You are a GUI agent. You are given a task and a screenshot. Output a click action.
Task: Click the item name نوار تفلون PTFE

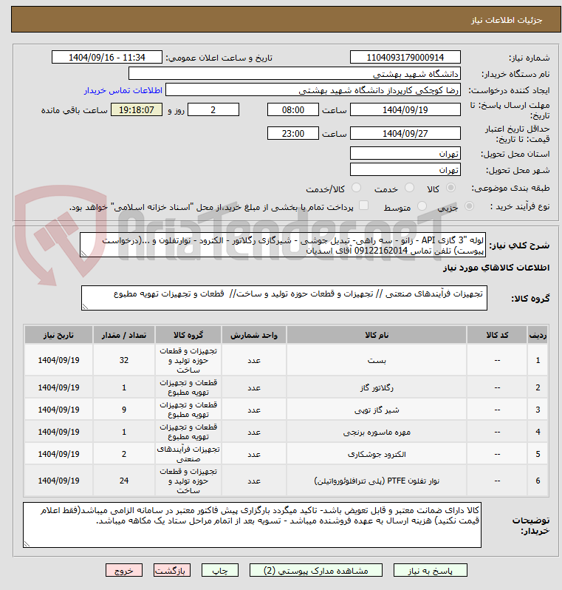[377, 481]
